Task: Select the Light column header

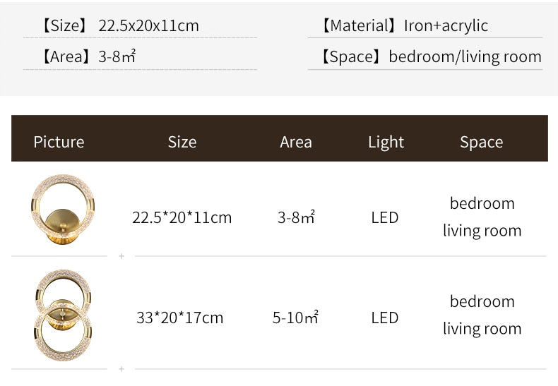Action: click(x=386, y=142)
